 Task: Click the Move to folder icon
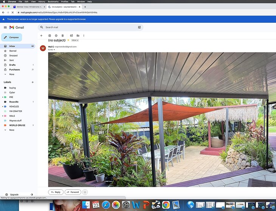[x=78, y=35]
